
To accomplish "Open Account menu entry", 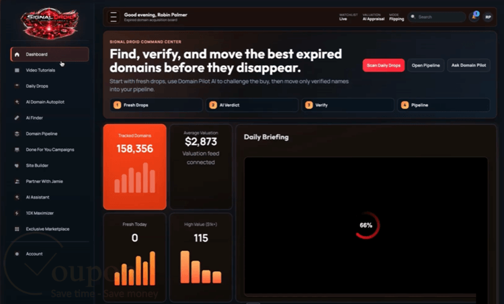I will pos(50,254).
